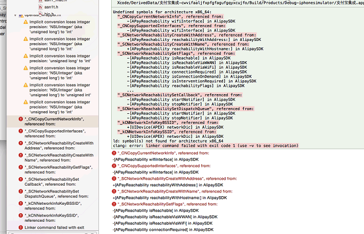Click error icon for _SCNetworkReachabilityGetFlags in navigator
The image size is (364, 234).
coord(20,168)
